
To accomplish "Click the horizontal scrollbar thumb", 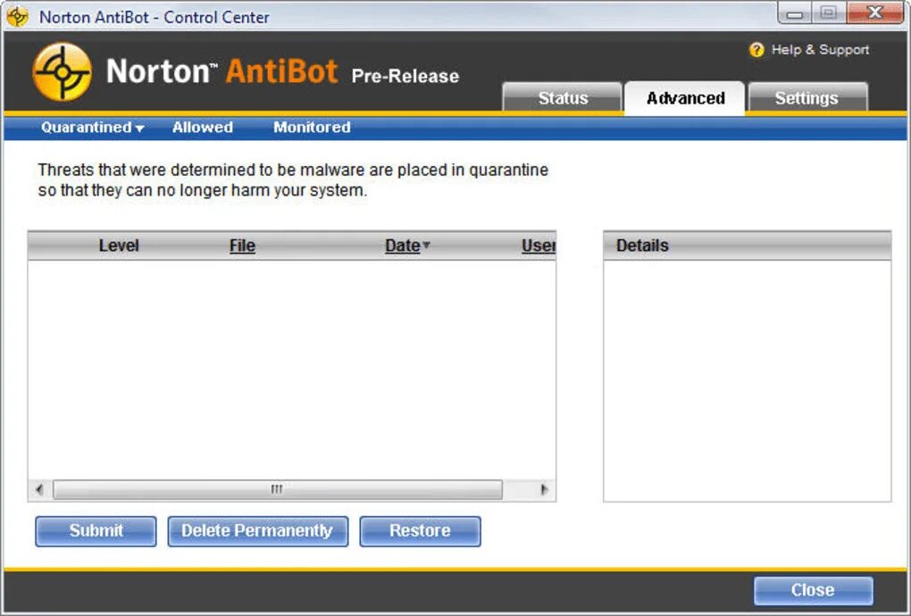I will tap(277, 489).
